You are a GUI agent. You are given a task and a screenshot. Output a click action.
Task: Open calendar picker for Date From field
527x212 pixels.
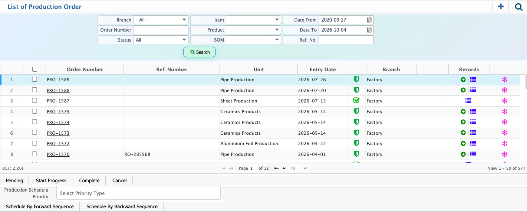[369, 20]
